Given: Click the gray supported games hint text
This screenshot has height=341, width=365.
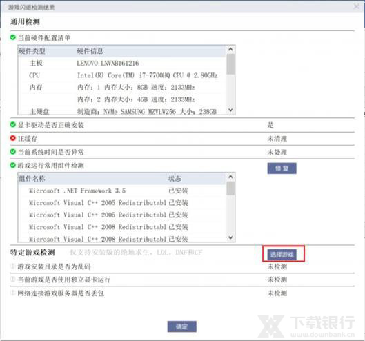Looking at the screenshot, I should pos(136,252).
